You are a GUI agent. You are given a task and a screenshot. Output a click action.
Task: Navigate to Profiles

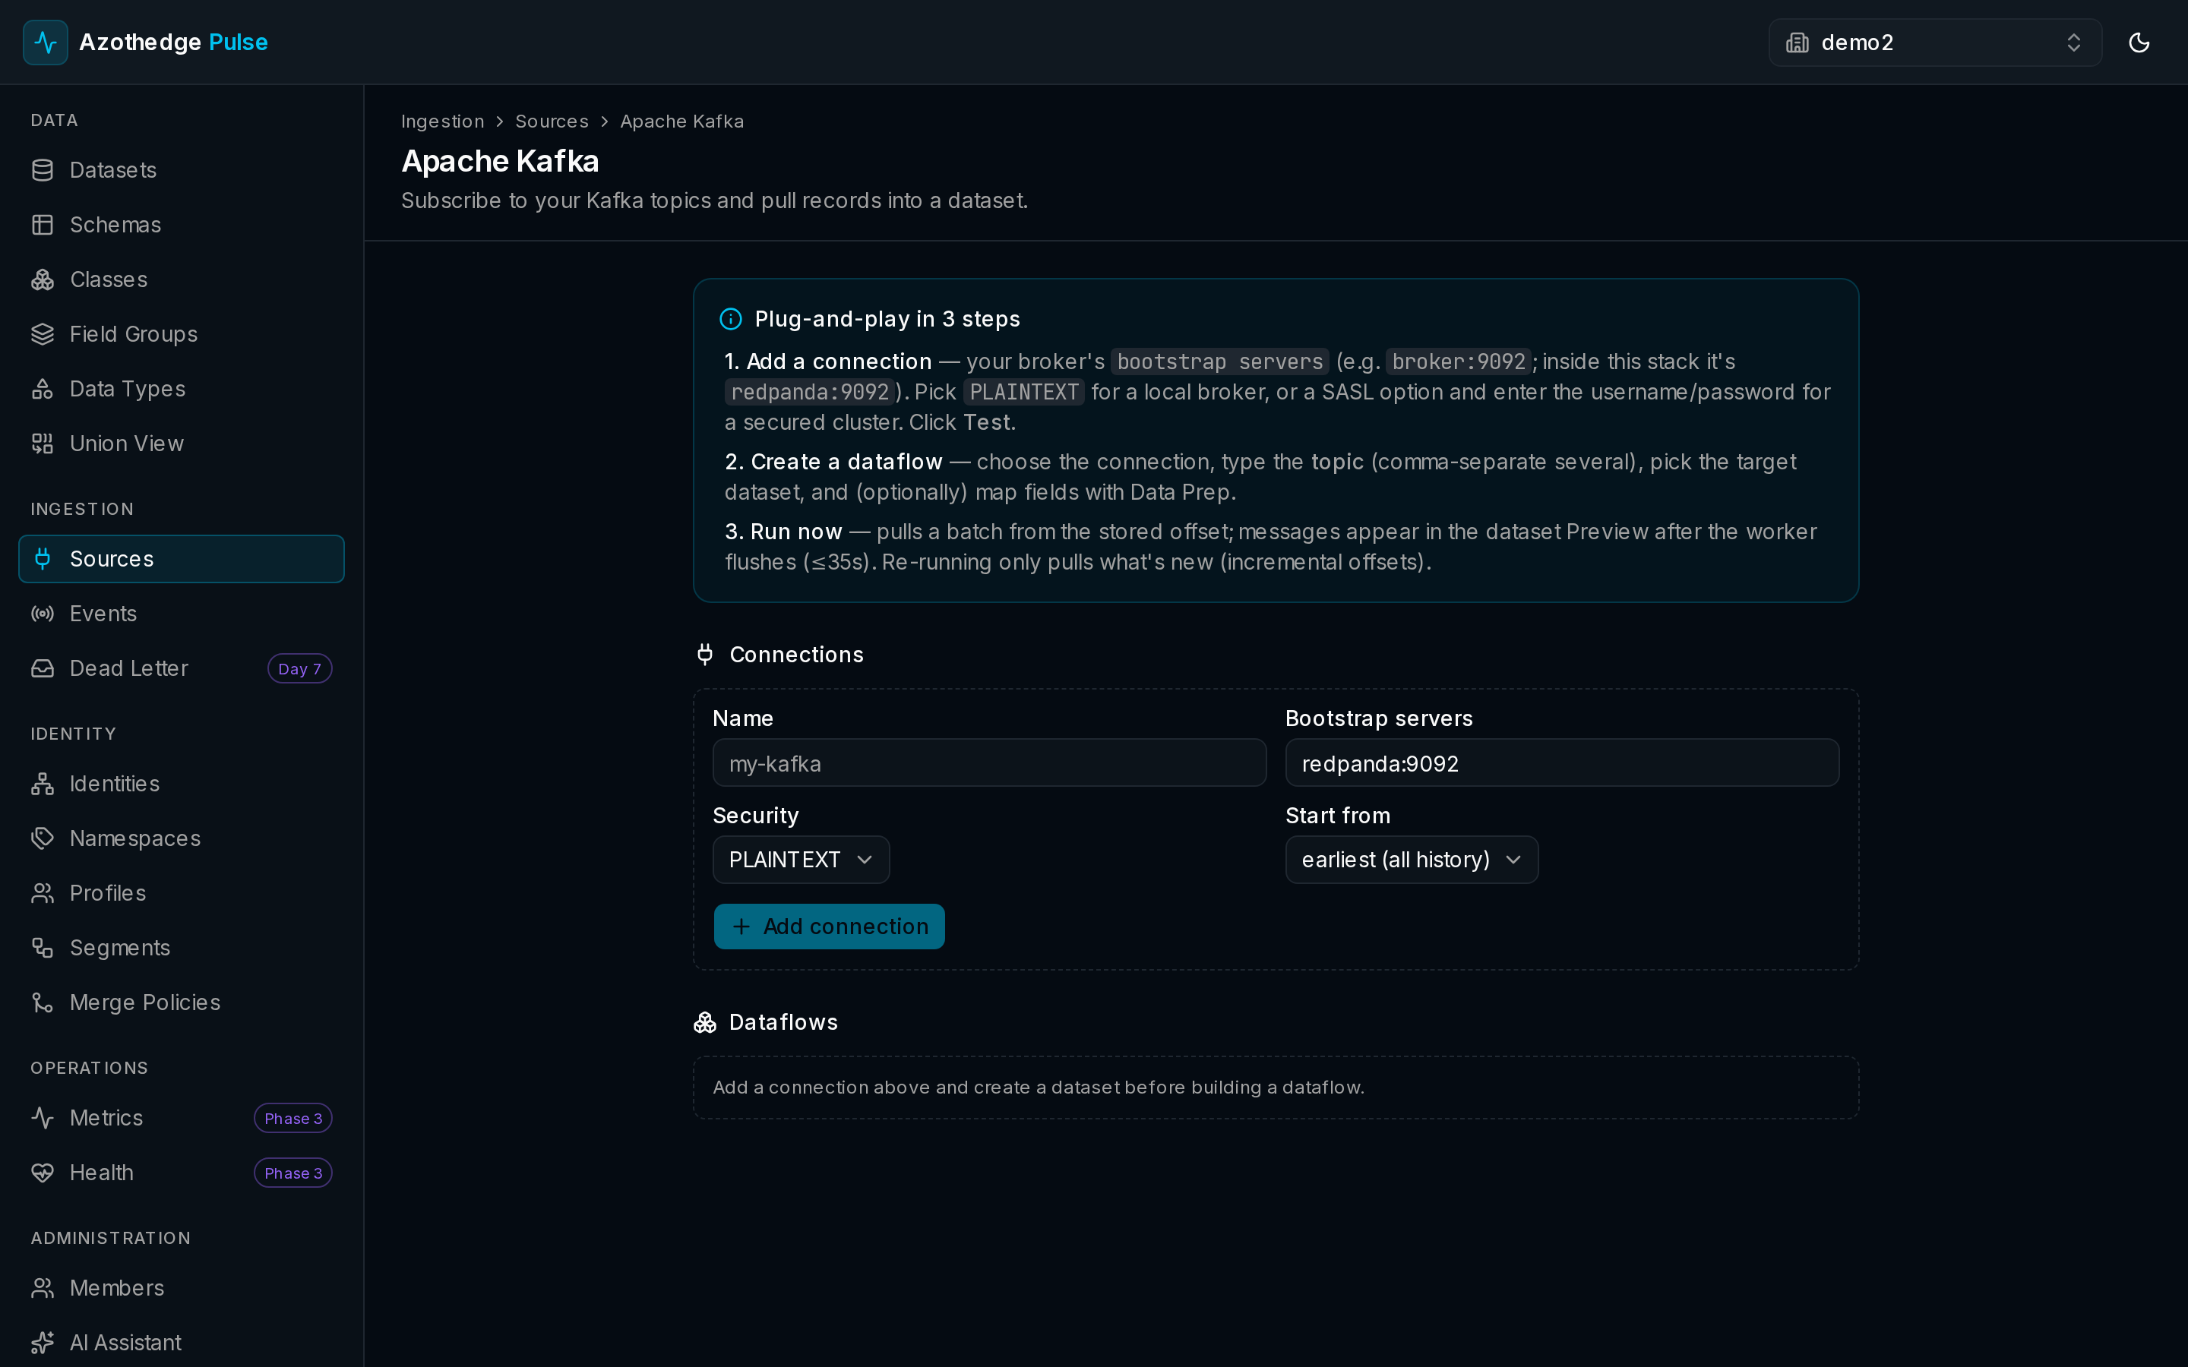tap(181, 893)
